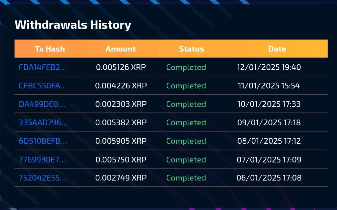
Task: Open the CFBC550FA... transaction hash link
Action: [x=43, y=86]
